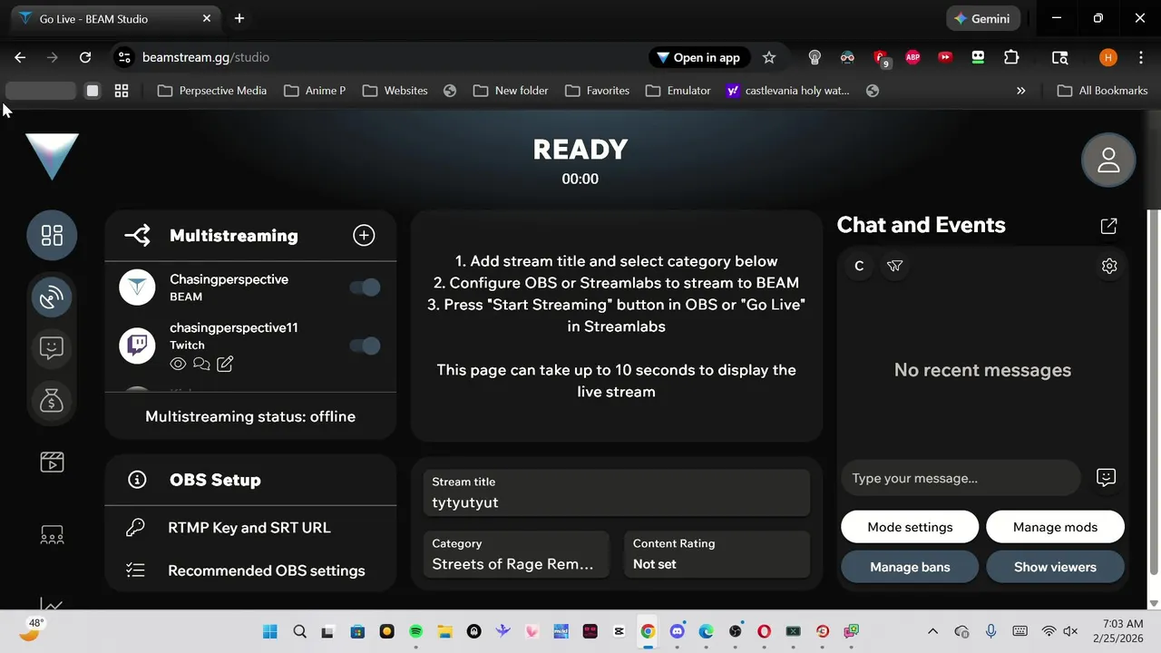This screenshot has width=1161, height=653.
Task: Click the BEAM filter icon in chat
Action: click(895, 266)
